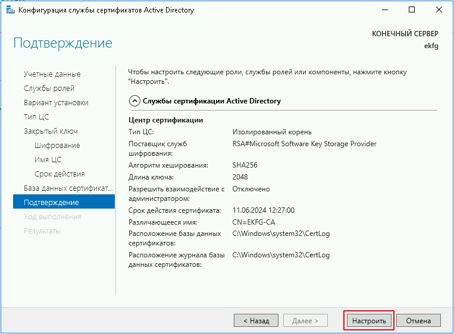Minimize the configuration wizard window

coord(385,10)
